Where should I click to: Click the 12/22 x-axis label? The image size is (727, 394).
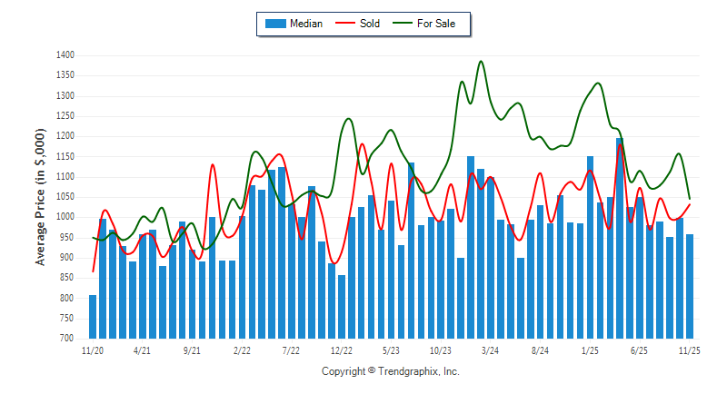click(342, 350)
